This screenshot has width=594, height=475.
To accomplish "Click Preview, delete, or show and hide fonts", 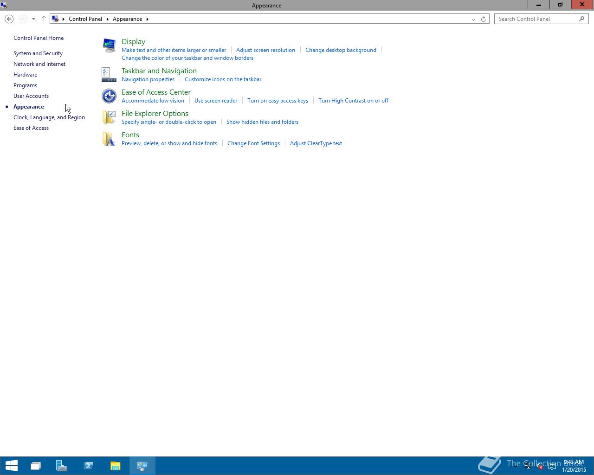I will point(169,143).
